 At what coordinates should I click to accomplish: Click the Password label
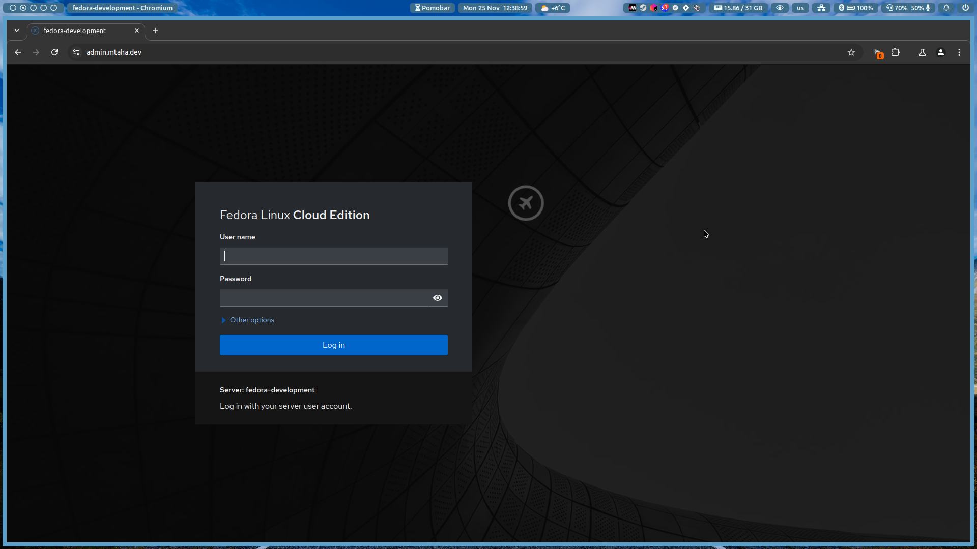click(236, 279)
